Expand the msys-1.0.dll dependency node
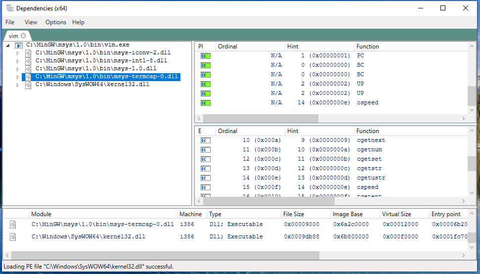480x274 pixels. click(x=18, y=69)
